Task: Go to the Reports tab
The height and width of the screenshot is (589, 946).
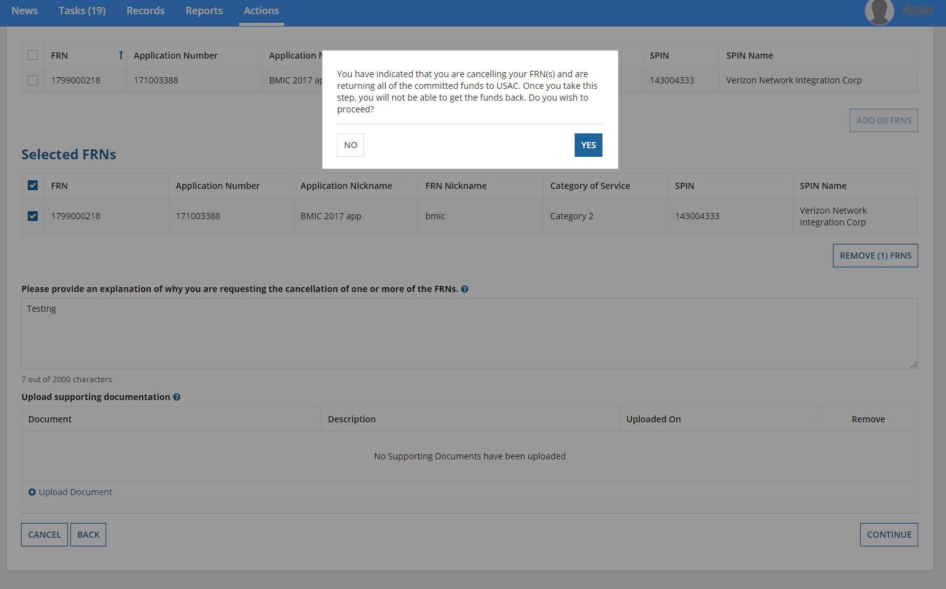Action: point(204,11)
